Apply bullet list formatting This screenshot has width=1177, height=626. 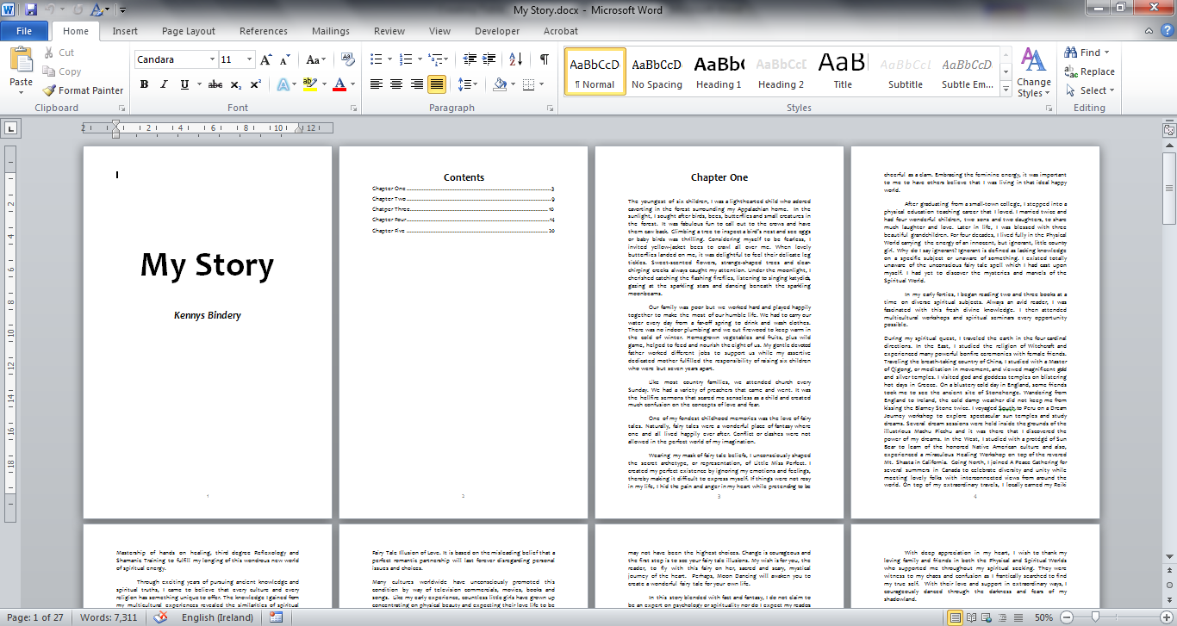376,59
